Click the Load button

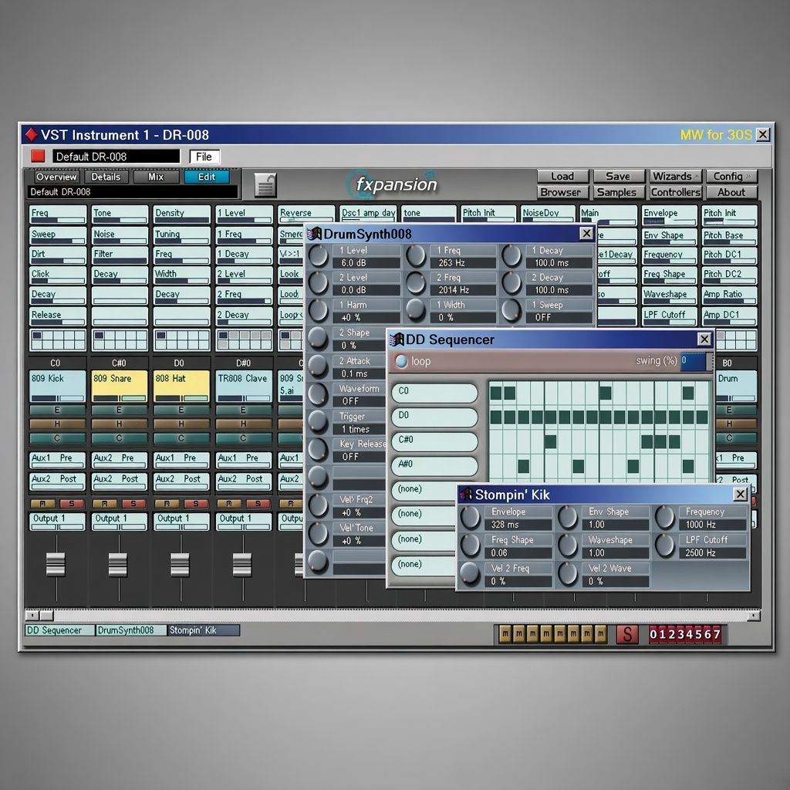click(x=562, y=177)
